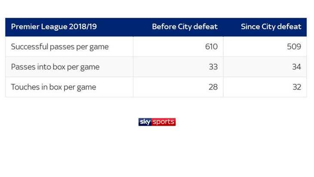Click the blue 'sky' part of the logo
Viewport: 314px width, 177px height.
coord(144,122)
